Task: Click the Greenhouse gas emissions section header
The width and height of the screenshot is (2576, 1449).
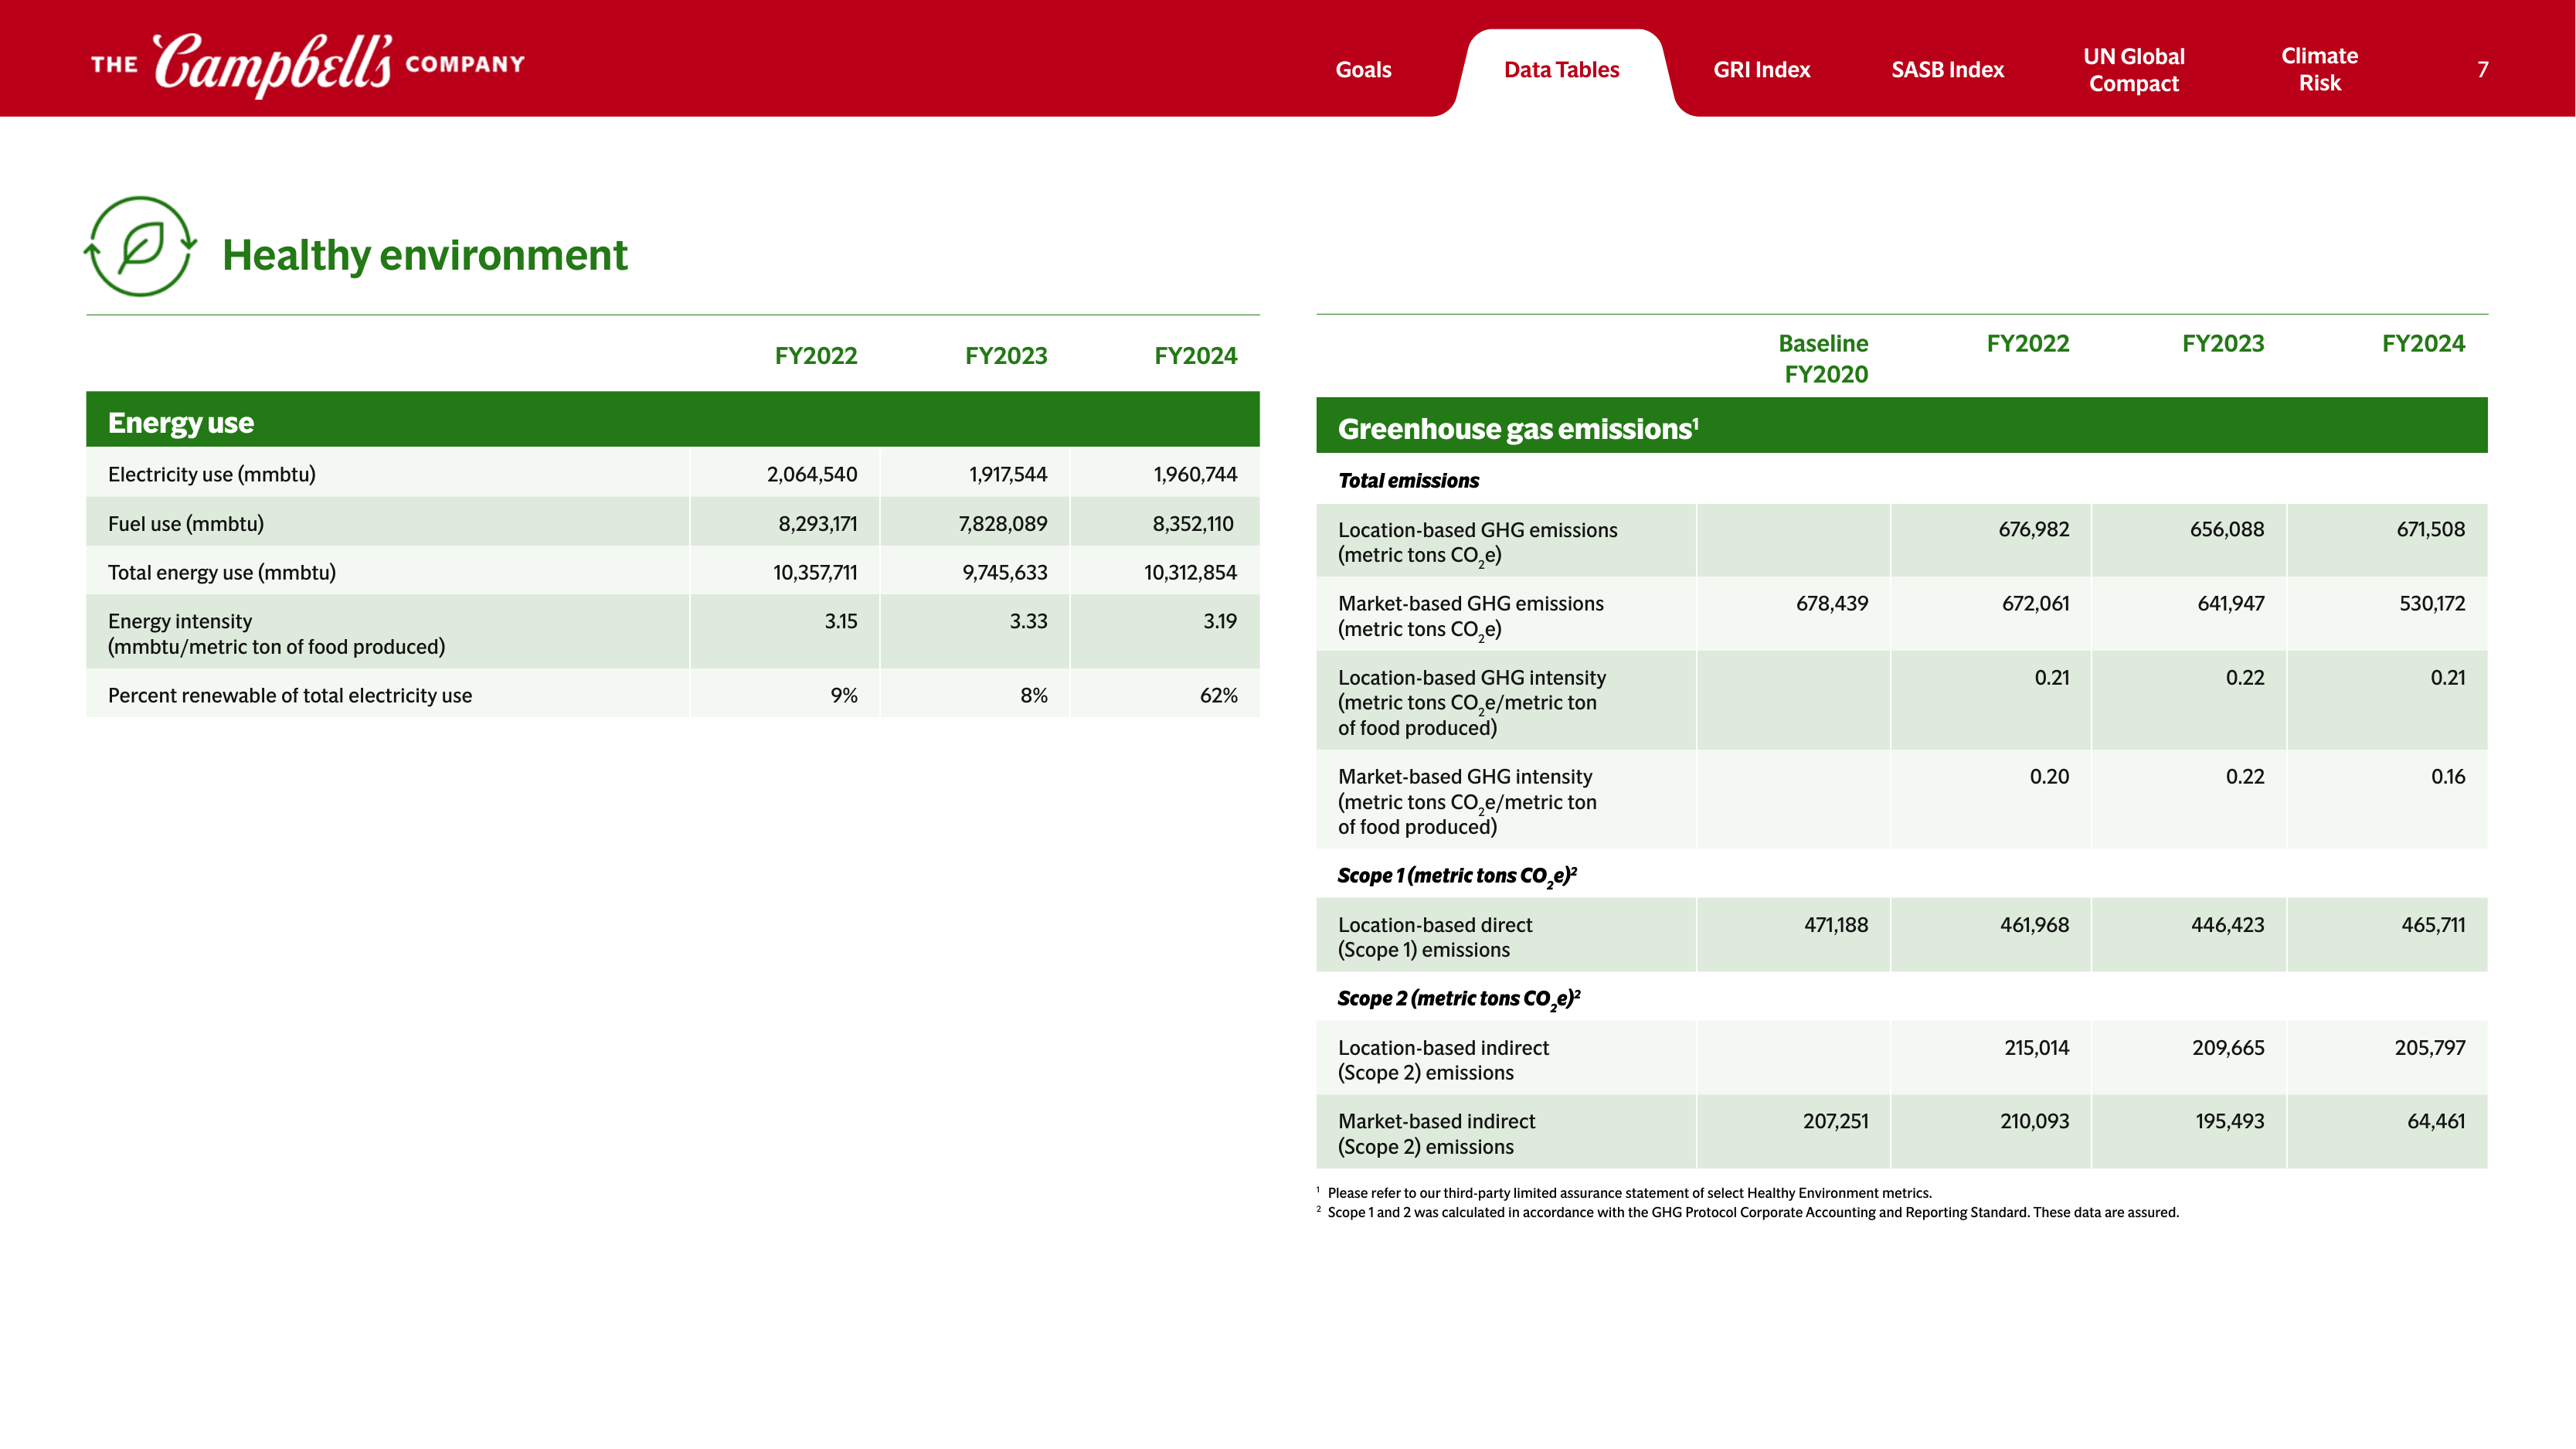Action: (1901, 426)
